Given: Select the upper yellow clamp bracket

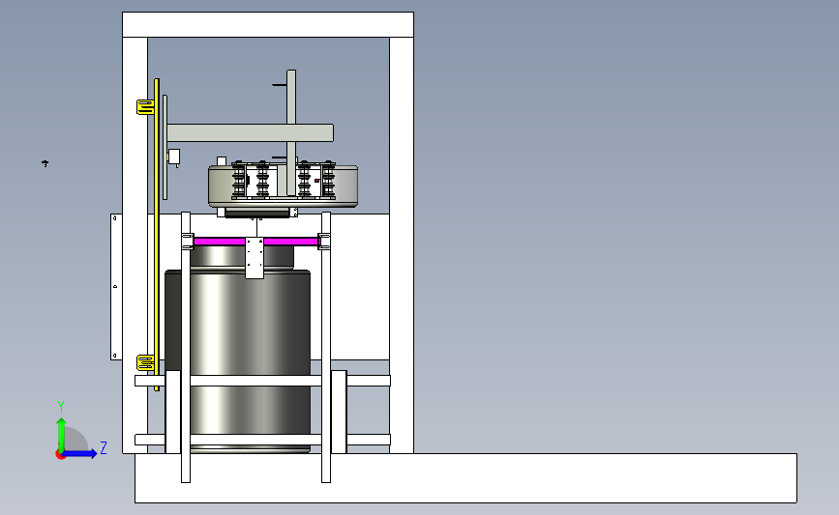Looking at the screenshot, I should [145, 107].
